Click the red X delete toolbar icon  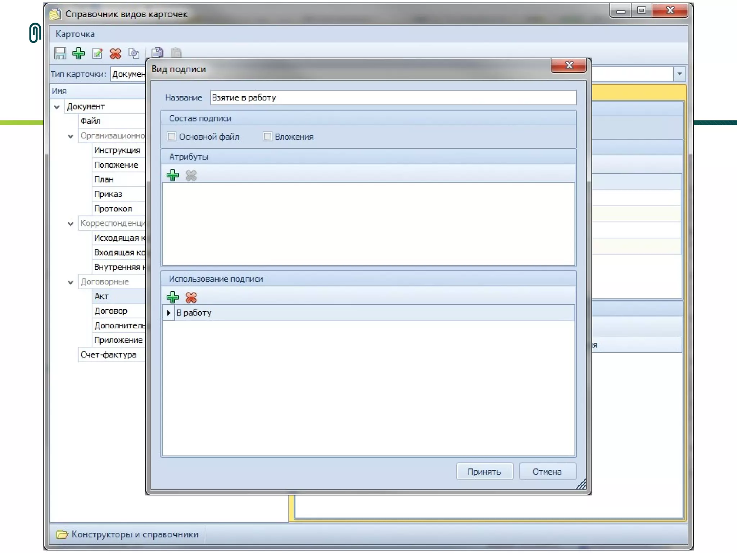click(116, 53)
